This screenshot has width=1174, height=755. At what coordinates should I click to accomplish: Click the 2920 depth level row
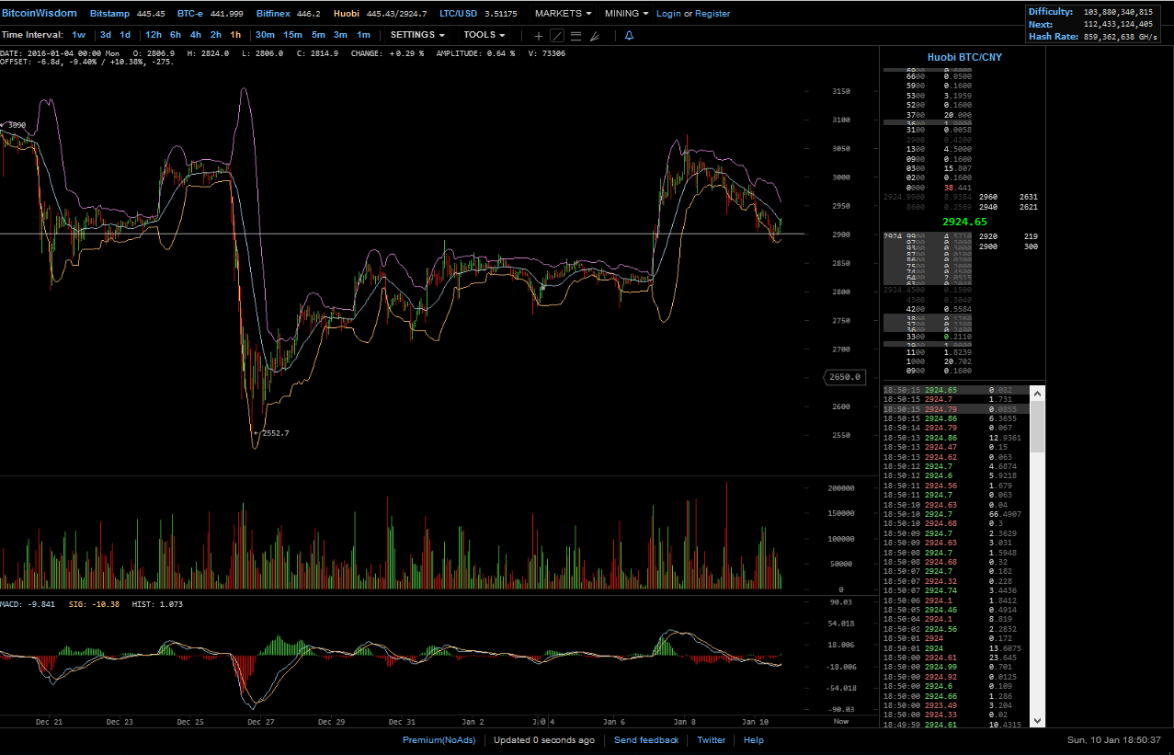click(1009, 236)
